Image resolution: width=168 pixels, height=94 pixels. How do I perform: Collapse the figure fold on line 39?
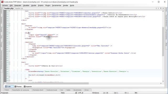coord(9,44)
